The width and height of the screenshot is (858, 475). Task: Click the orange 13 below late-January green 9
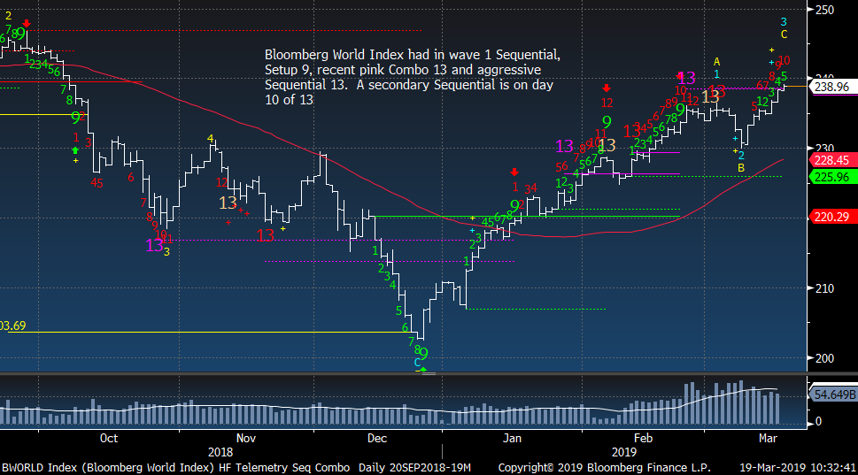click(x=607, y=145)
